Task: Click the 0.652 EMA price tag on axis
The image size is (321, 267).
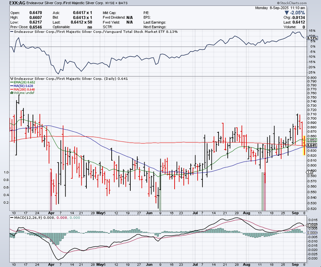Action: (312, 140)
